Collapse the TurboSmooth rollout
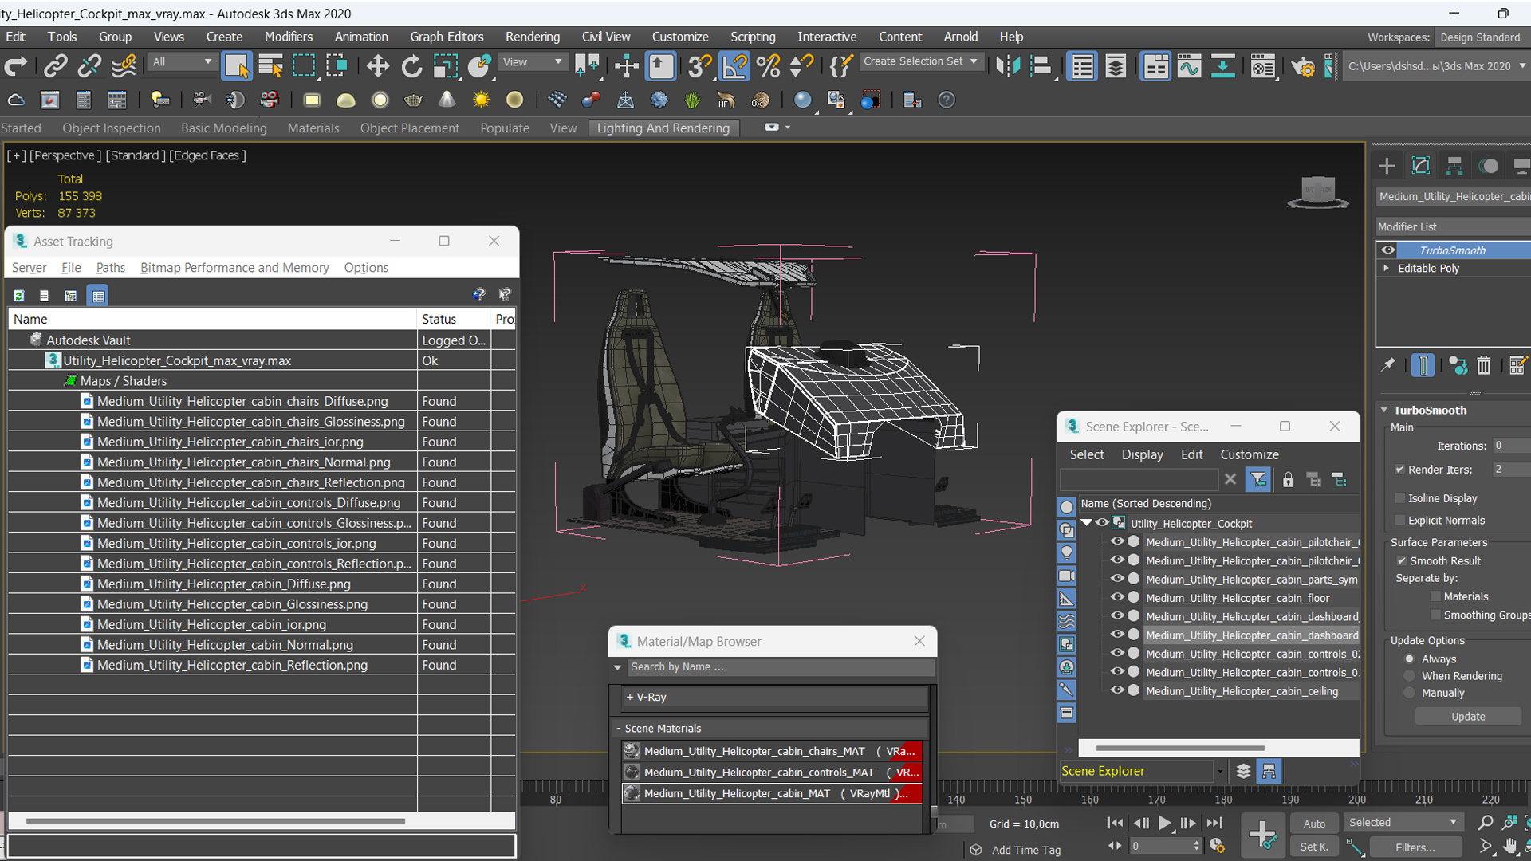Viewport: 1531px width, 861px height. tap(1384, 411)
